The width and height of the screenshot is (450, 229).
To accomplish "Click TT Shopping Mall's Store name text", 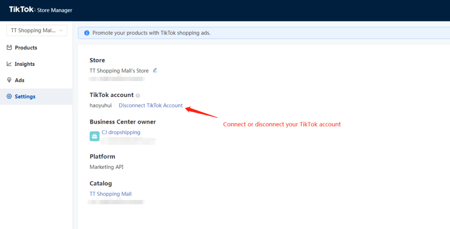I will [x=119, y=71].
